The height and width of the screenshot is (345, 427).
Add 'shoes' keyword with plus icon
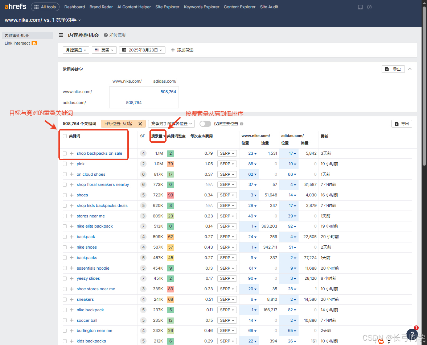coord(71,195)
